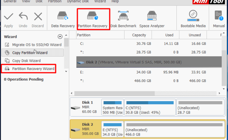228x140 pixels.
Task: Open the Partition menu
Action: (55, 1)
